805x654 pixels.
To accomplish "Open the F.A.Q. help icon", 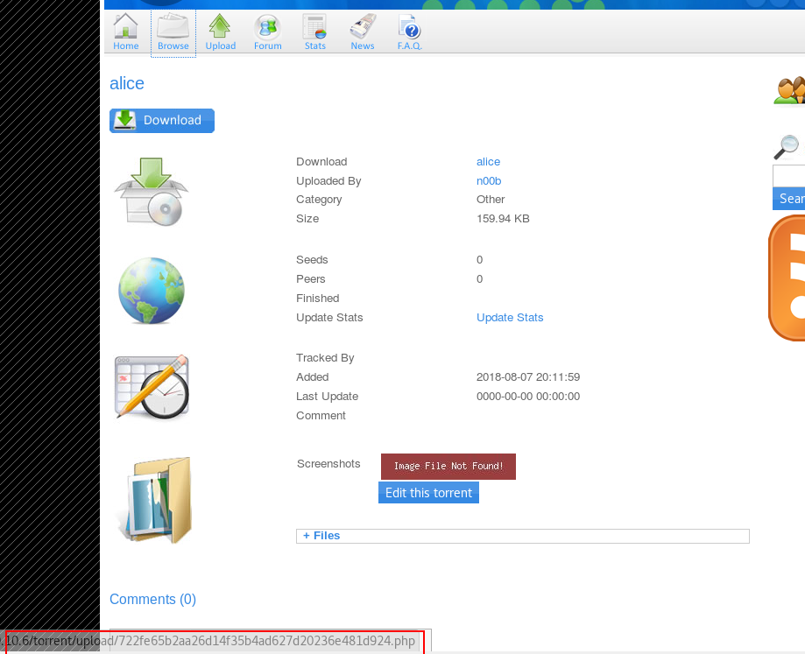I will (x=409, y=32).
